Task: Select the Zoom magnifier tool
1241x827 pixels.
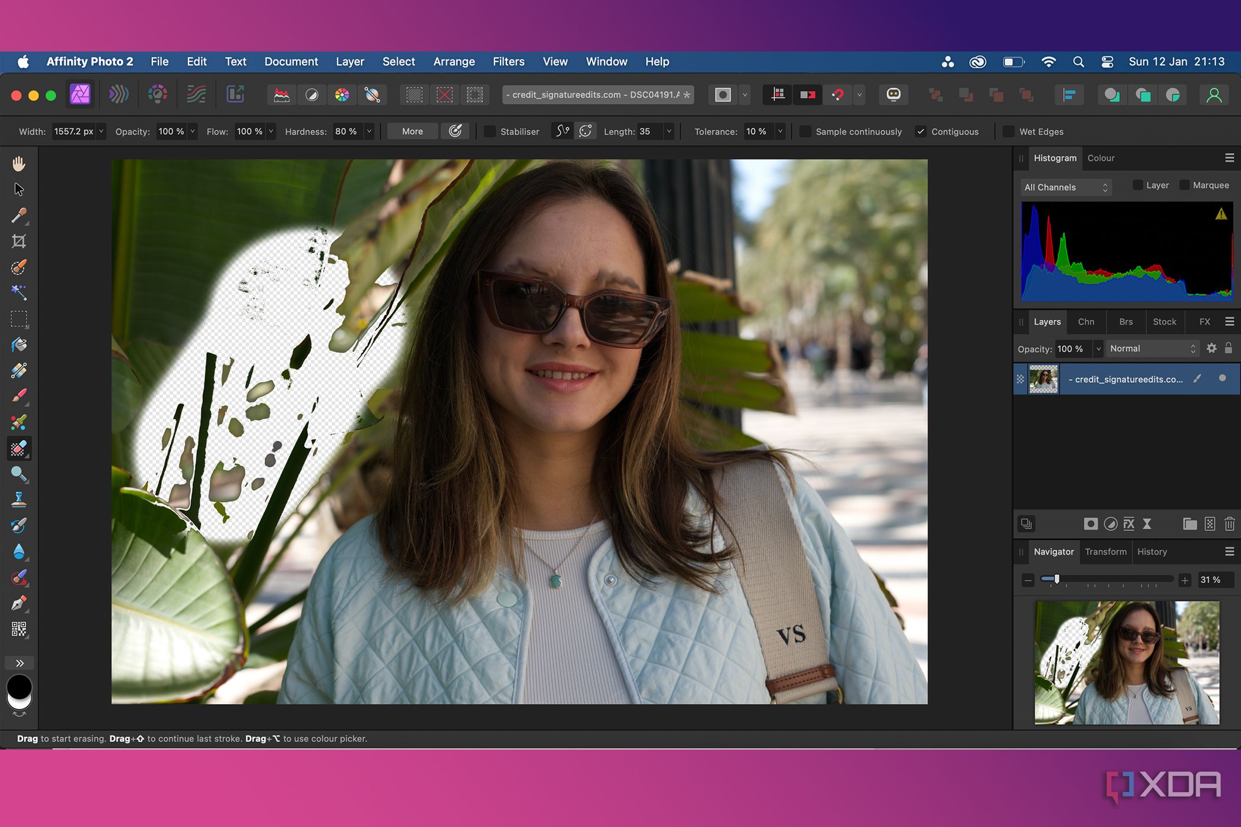Action: pos(19,474)
